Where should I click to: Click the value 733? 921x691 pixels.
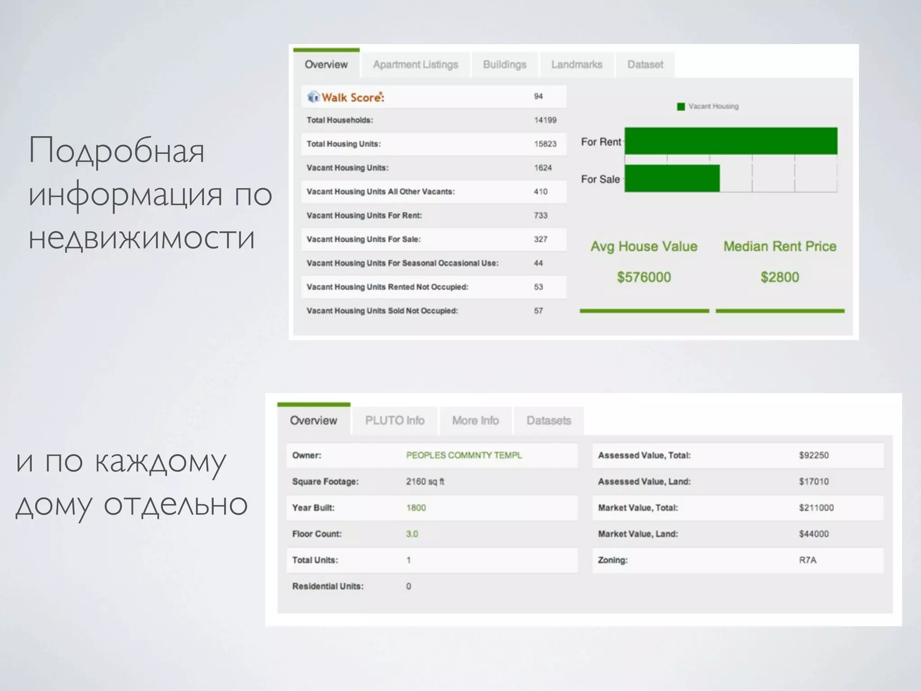click(541, 215)
